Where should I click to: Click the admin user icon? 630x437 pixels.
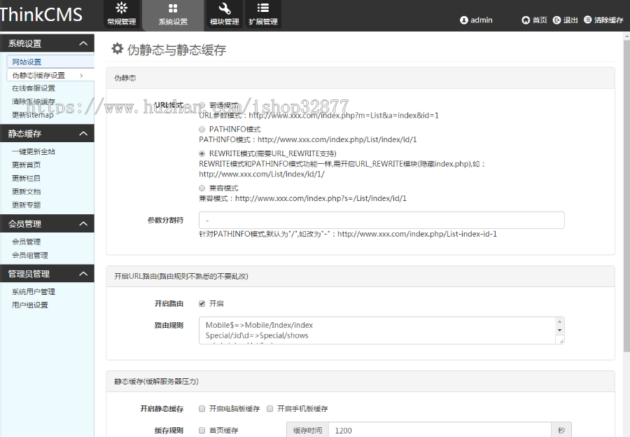pyautogui.click(x=463, y=20)
